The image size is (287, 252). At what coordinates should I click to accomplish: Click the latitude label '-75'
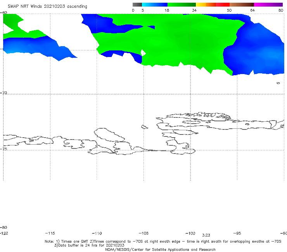(x=3, y=149)
